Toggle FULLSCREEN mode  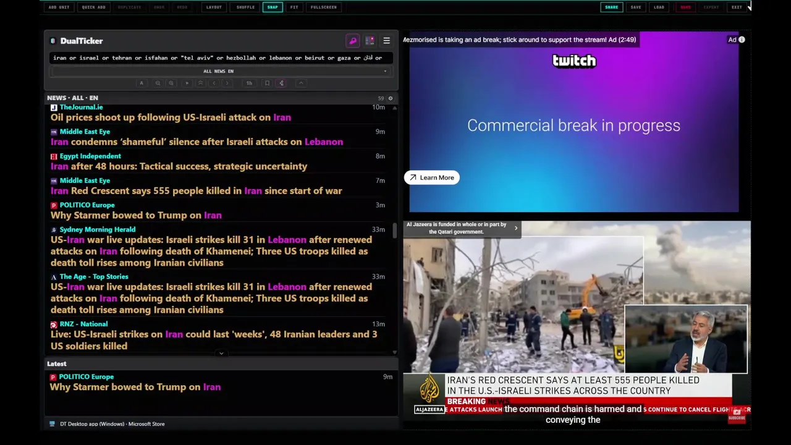click(324, 7)
